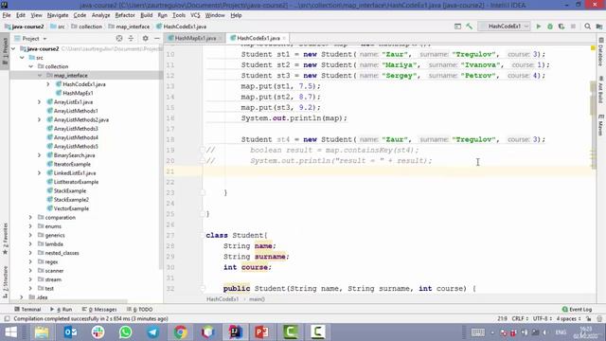The image size is (606, 341).
Task: Open Search Everywhere magnifier icon
Action: [x=587, y=27]
